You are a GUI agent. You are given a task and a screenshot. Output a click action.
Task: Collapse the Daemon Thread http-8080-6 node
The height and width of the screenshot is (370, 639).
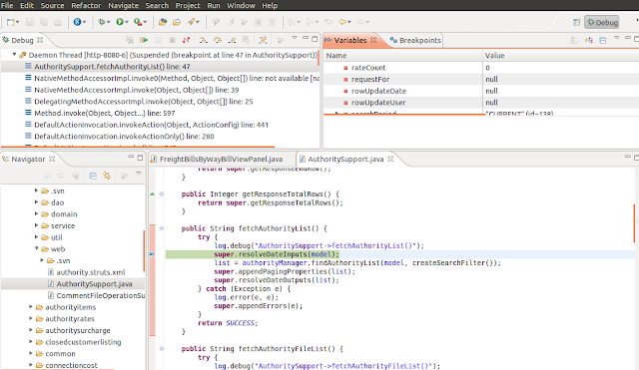14,54
